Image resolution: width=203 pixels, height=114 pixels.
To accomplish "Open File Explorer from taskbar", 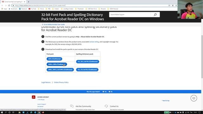I will (x=19, y=112).
